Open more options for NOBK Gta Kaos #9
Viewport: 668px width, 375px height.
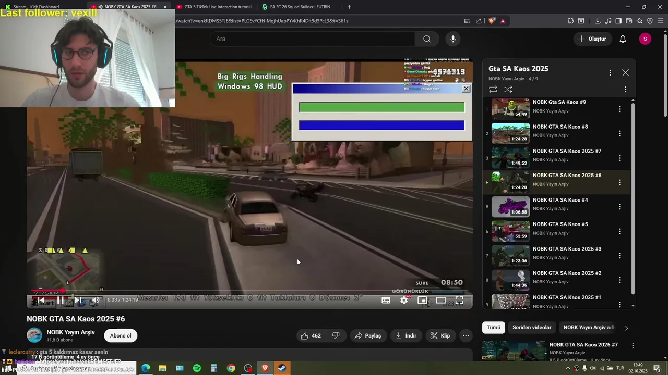619,109
